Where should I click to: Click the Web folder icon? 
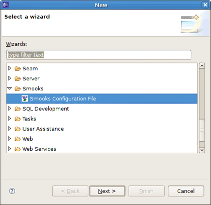click(x=18, y=139)
